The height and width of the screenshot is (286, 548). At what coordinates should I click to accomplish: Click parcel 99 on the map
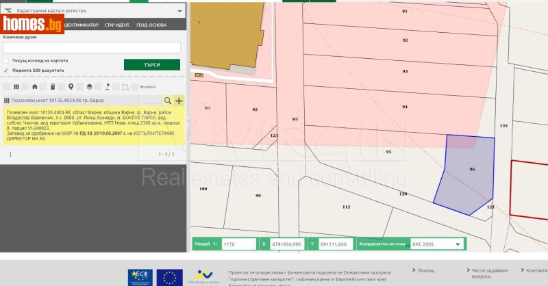[x=258, y=196]
